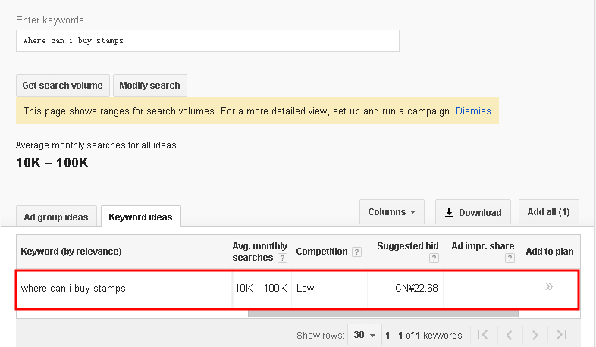Jump to the last page of keywords
The width and height of the screenshot is (596, 347).
pyautogui.click(x=561, y=335)
